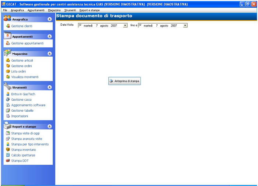This screenshot has width=258, height=186.
Task: Click the Gestione appuntamenti icon
Action: pos(8,43)
